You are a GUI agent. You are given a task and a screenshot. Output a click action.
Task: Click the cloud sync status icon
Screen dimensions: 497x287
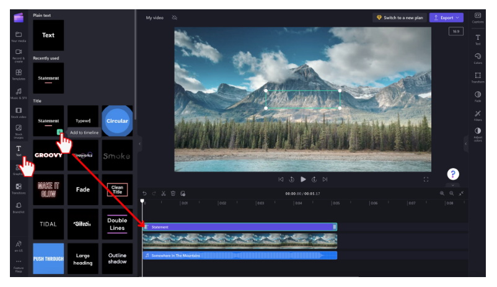coord(174,17)
